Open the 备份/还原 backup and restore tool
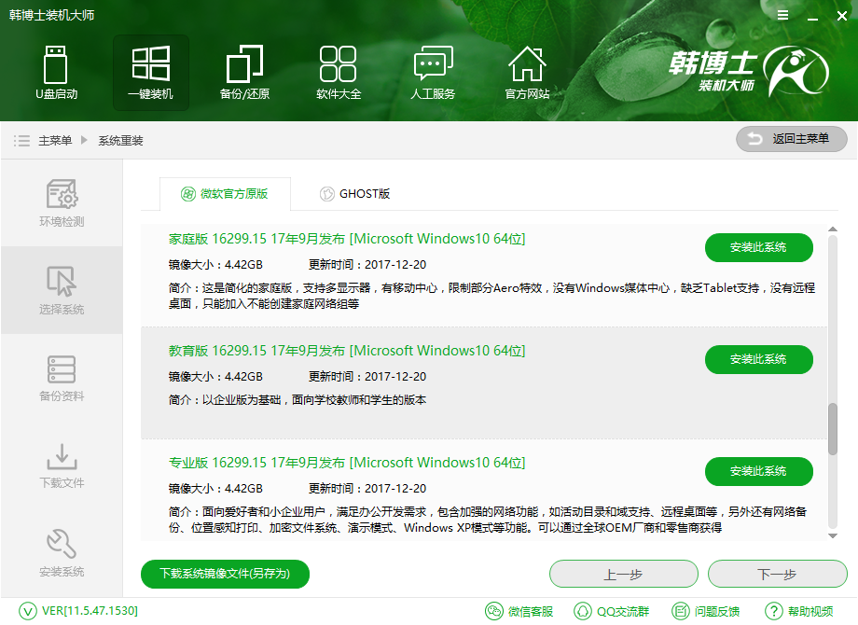 click(244, 73)
